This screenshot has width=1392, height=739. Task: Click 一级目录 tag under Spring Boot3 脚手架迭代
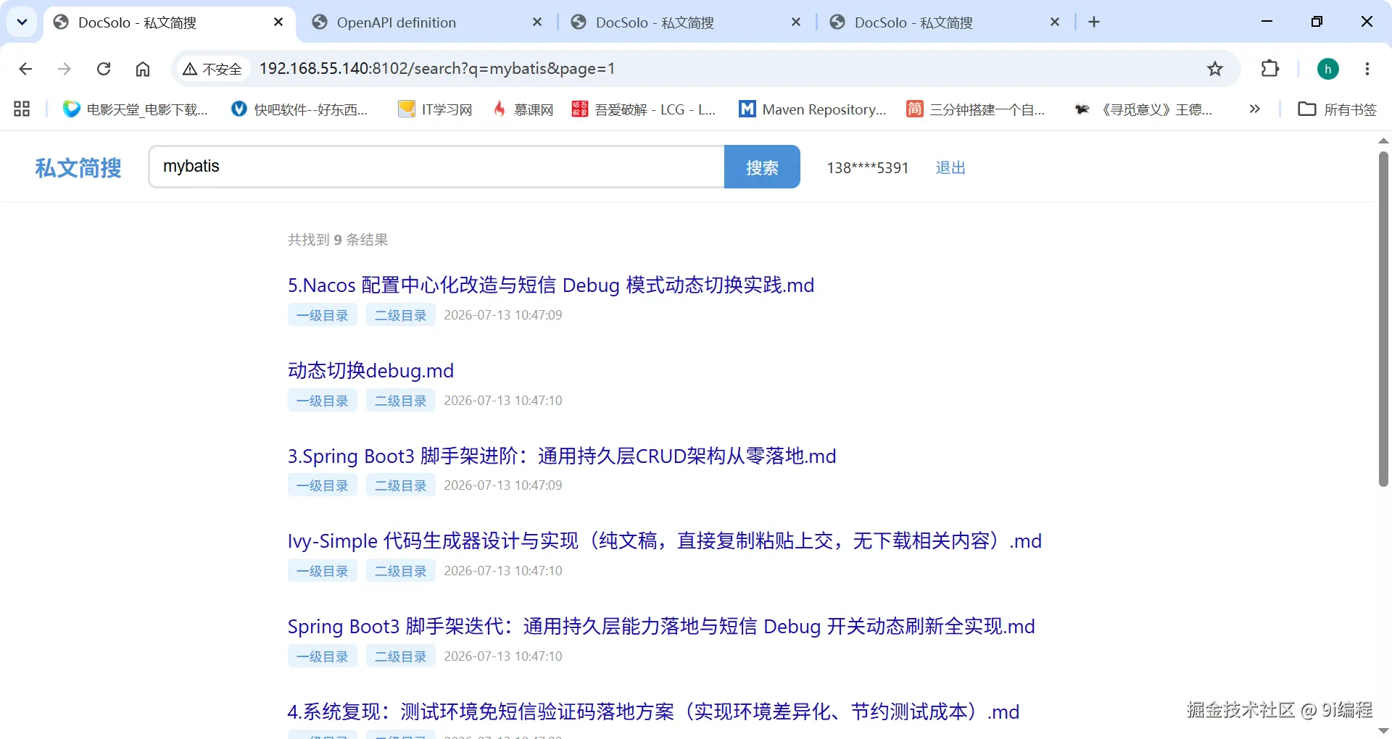coord(323,656)
